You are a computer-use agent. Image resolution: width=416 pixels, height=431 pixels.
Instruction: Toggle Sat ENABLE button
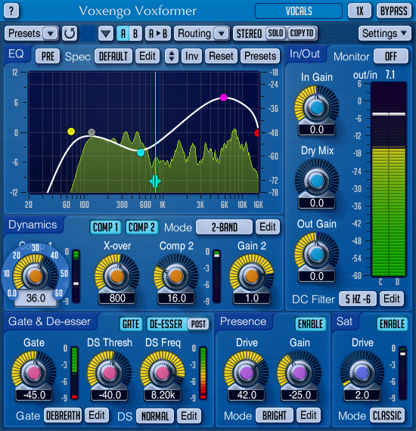[392, 324]
